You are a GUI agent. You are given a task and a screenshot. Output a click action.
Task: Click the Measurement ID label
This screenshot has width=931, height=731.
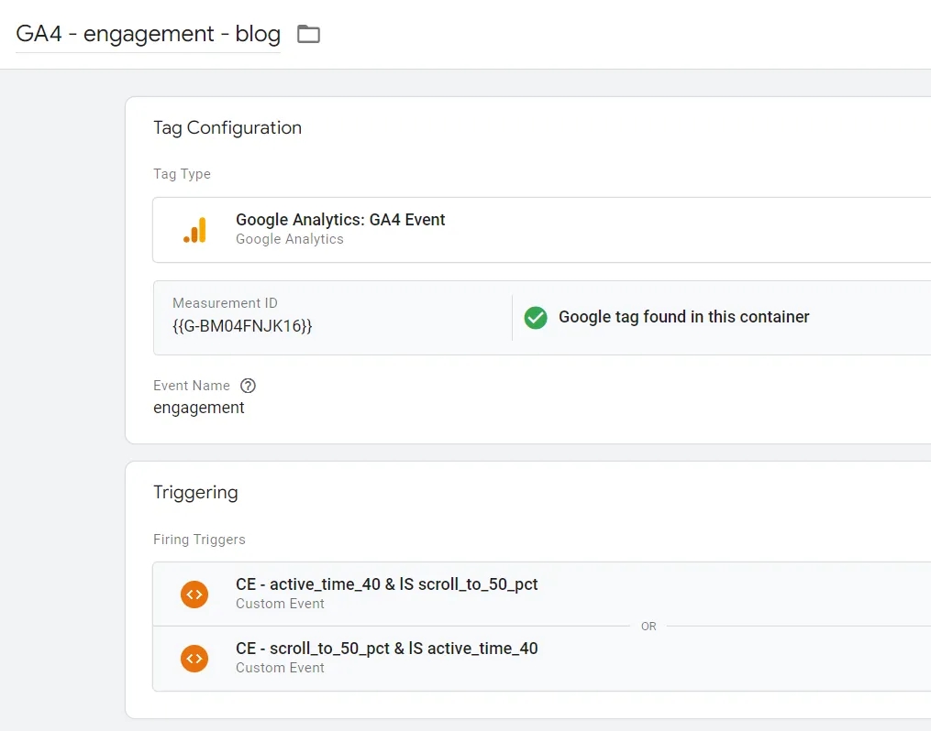click(x=225, y=303)
